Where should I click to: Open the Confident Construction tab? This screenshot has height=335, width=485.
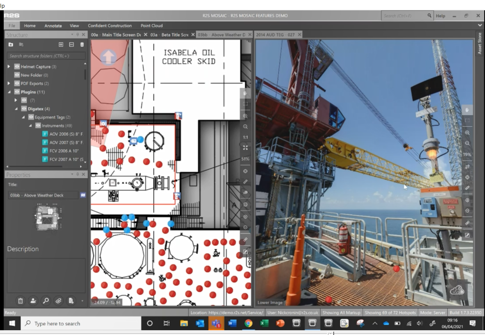pyautogui.click(x=110, y=26)
